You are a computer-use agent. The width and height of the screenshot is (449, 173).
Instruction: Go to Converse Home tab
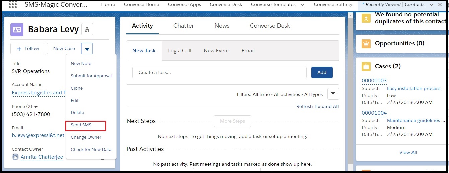coord(141,5)
